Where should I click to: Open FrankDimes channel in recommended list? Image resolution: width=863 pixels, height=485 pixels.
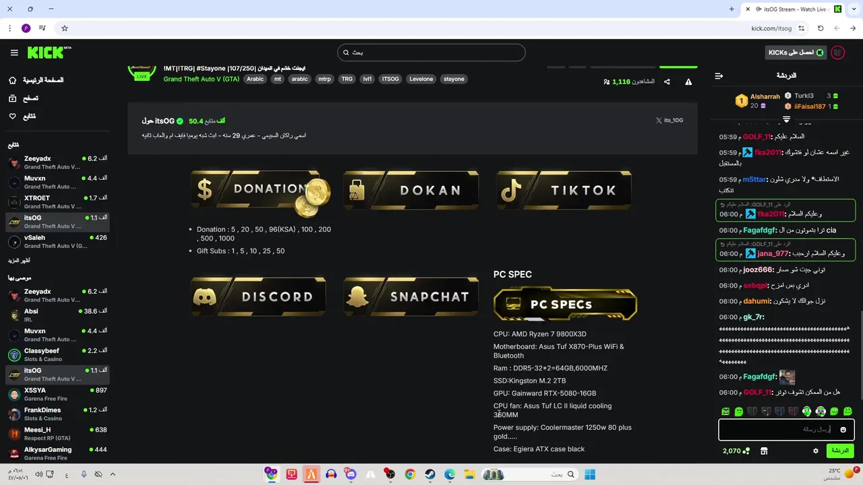coord(57,414)
